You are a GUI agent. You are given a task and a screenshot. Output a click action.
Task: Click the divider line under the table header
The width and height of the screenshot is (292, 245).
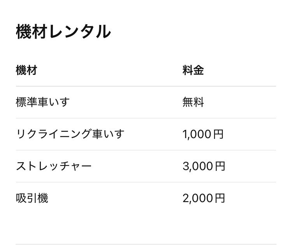[146, 86]
